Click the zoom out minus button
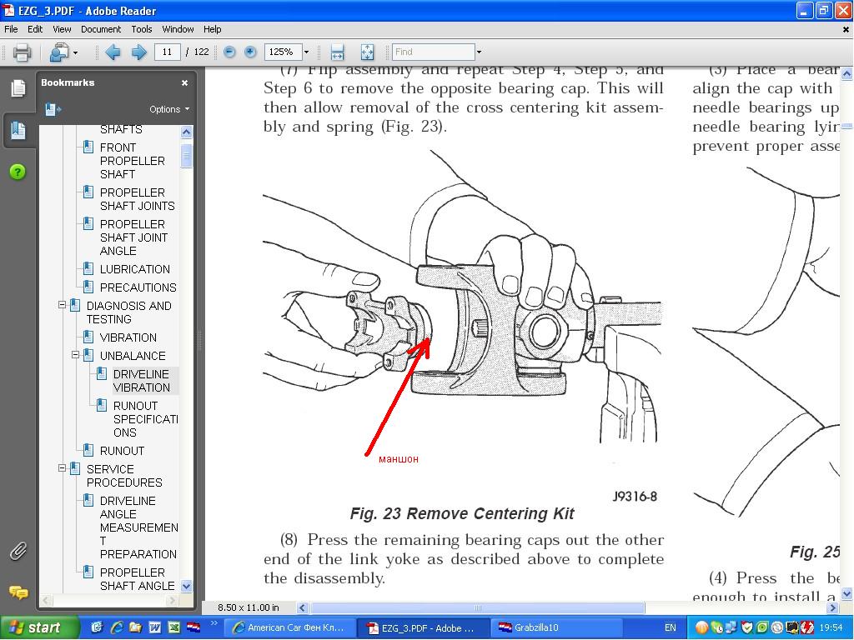This screenshot has height=640, width=854. [229, 52]
